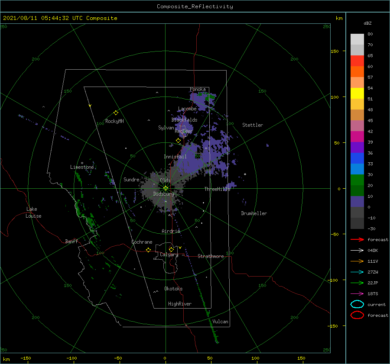The image size is (390, 364).
Task: Click the ThreeHills town label
Action: [x=217, y=189]
